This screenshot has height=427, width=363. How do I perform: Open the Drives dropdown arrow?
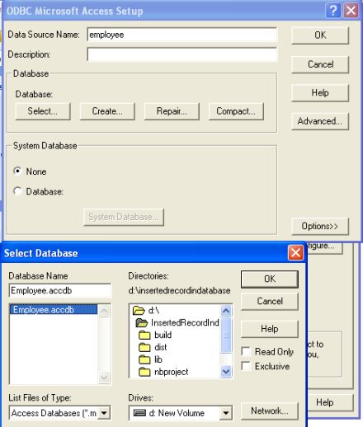coord(226,413)
